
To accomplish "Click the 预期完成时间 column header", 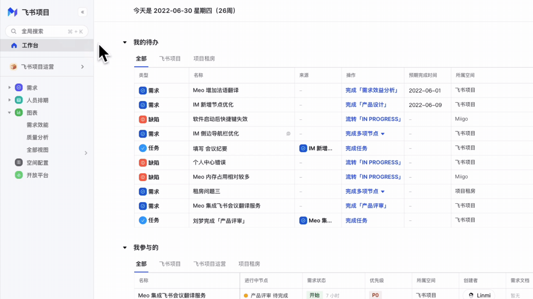I will tap(423, 75).
